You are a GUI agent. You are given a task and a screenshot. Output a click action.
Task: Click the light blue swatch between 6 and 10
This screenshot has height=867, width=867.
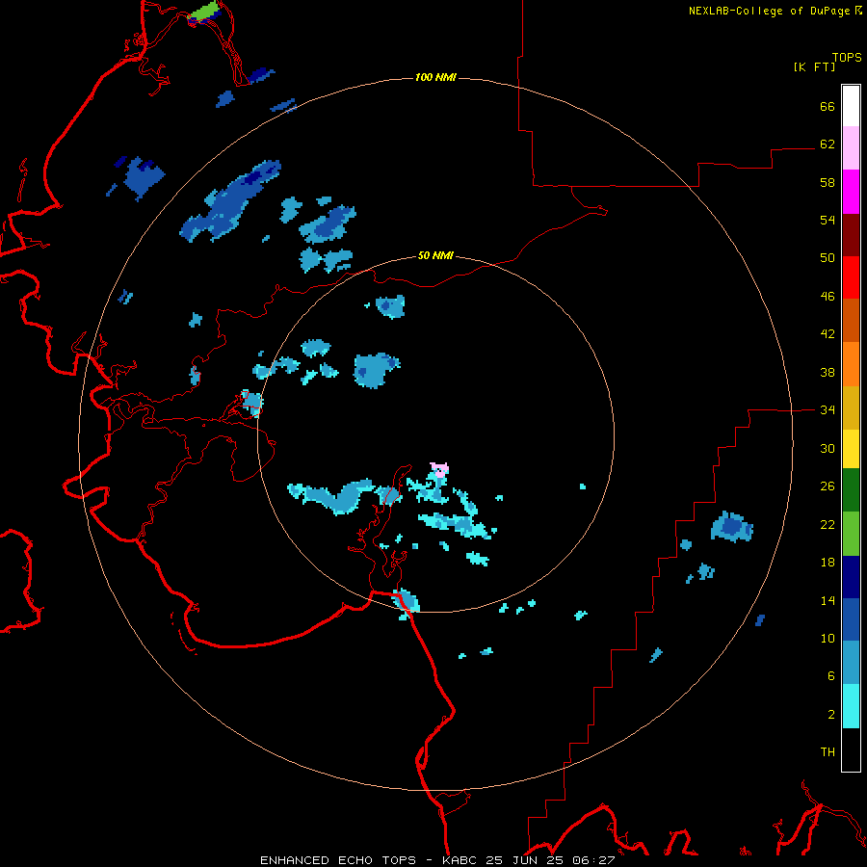click(x=851, y=663)
